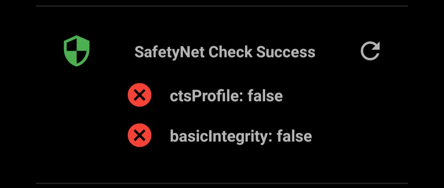Tap the 'basicIntegrity: false' result text
This screenshot has height=188, width=444.
click(241, 136)
